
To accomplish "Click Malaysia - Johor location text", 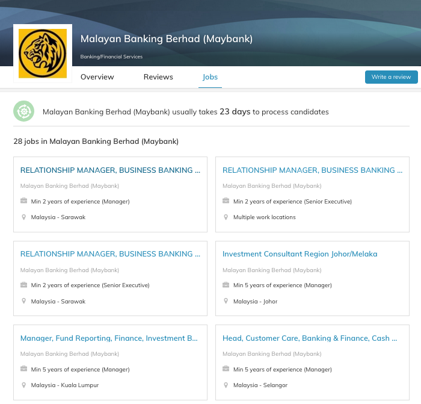I will (255, 302).
